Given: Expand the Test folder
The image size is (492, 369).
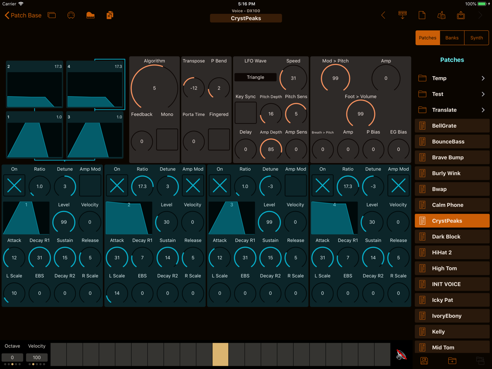Looking at the screenshot, I should 452,94.
